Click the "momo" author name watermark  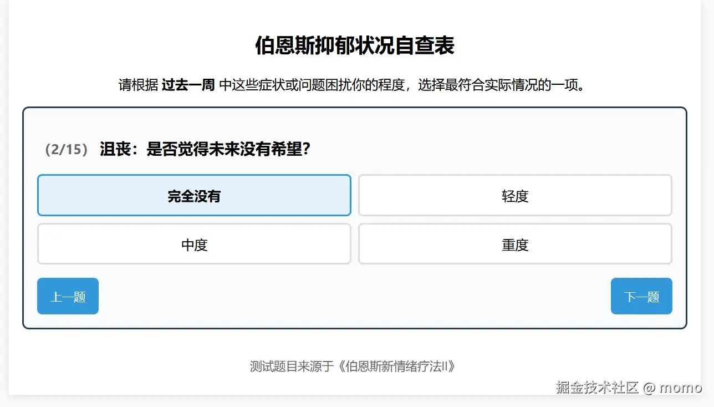(681, 387)
